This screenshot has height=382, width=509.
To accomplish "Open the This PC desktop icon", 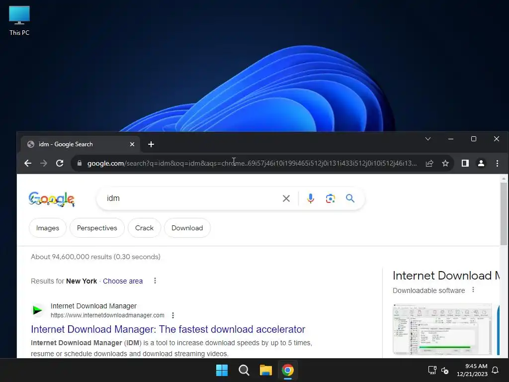I will [x=19, y=21].
